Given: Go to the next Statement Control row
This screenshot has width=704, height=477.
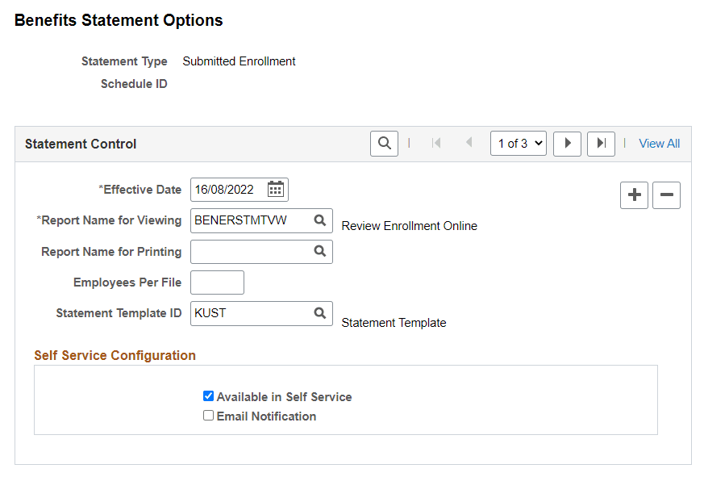Looking at the screenshot, I should 568,143.
